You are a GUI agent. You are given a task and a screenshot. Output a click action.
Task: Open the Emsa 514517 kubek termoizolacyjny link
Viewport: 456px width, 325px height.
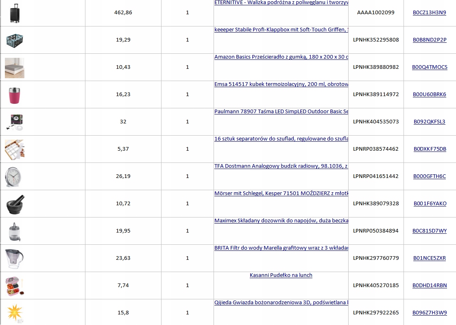(281, 84)
